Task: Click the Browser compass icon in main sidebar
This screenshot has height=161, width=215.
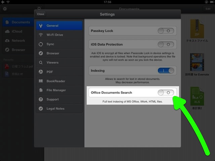Action: point(7,50)
